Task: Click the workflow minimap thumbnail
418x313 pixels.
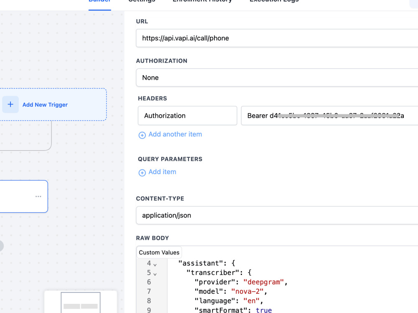Action: (81, 302)
